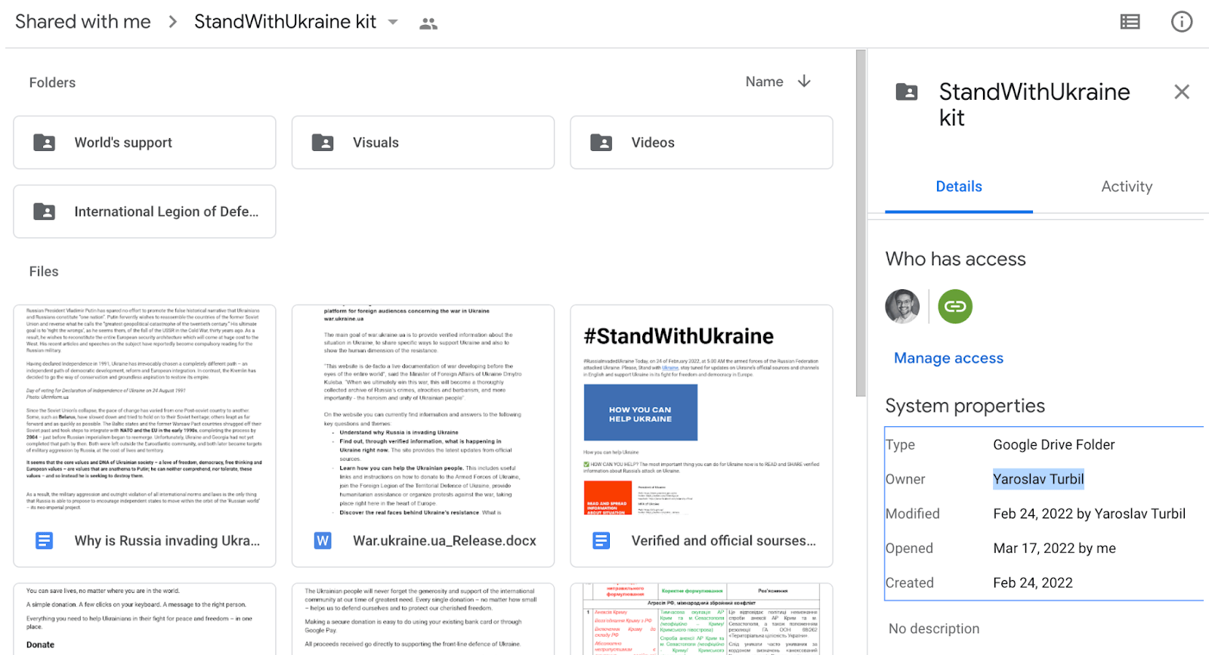Select file name Verified and official sourses...
The height and width of the screenshot is (655, 1209).
pyautogui.click(x=724, y=541)
